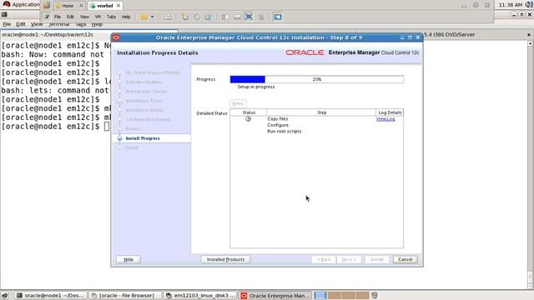
Task: Click the Help button in installer
Action: click(128, 259)
